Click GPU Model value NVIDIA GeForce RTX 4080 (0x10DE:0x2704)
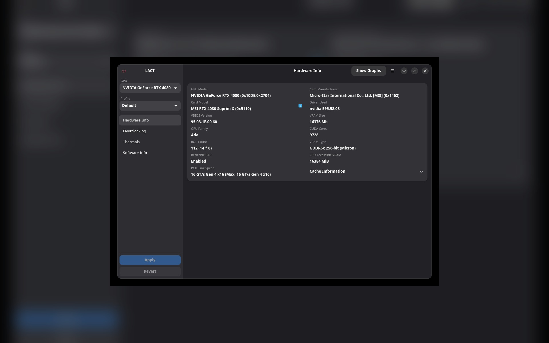Image resolution: width=549 pixels, height=343 pixels. point(231,95)
